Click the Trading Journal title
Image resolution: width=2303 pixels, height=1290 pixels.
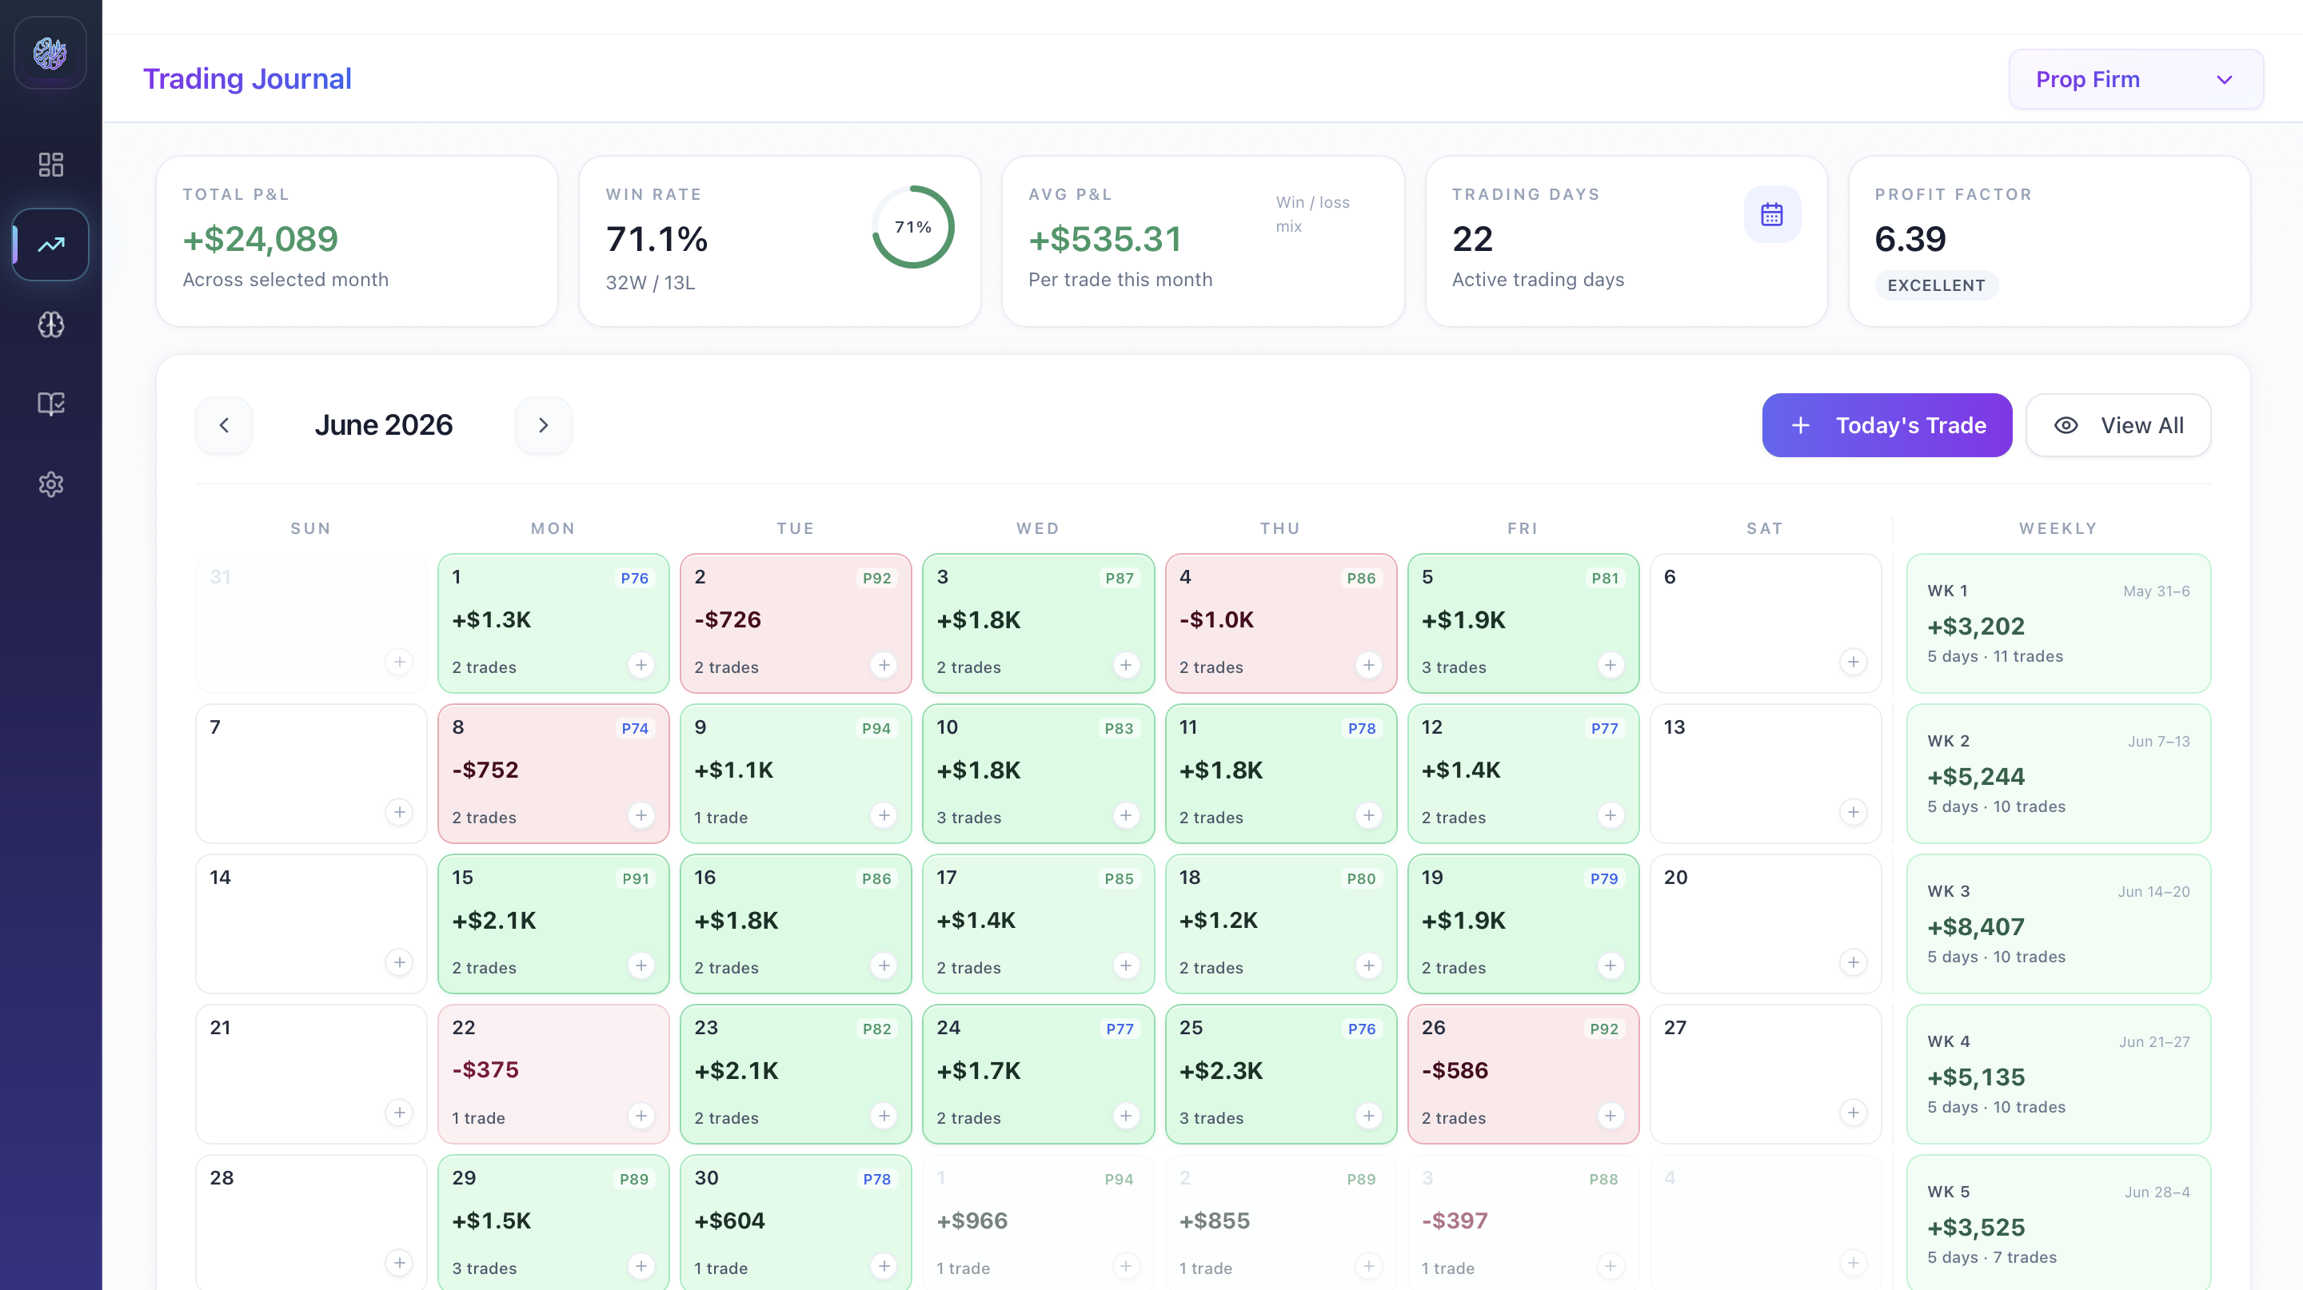pyautogui.click(x=248, y=78)
